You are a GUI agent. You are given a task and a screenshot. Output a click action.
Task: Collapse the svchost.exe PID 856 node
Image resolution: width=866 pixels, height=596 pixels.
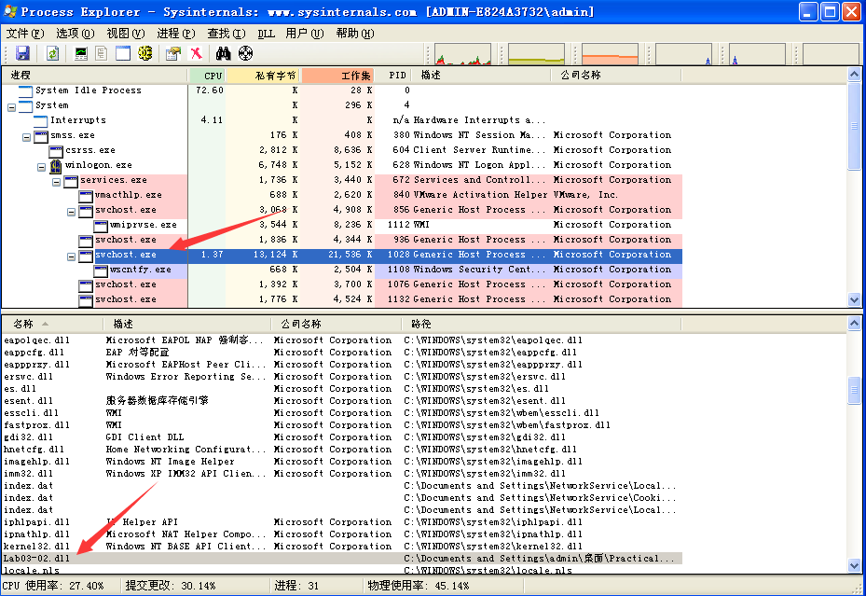point(71,212)
